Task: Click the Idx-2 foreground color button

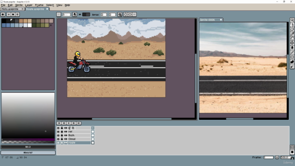Action: tap(28, 147)
